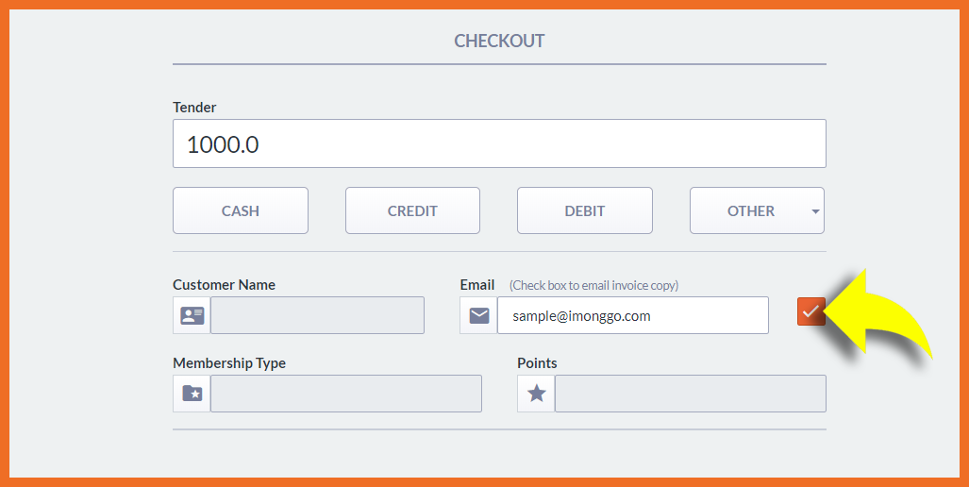Click the CHECKOUT heading
The image size is (969, 487).
pos(499,42)
